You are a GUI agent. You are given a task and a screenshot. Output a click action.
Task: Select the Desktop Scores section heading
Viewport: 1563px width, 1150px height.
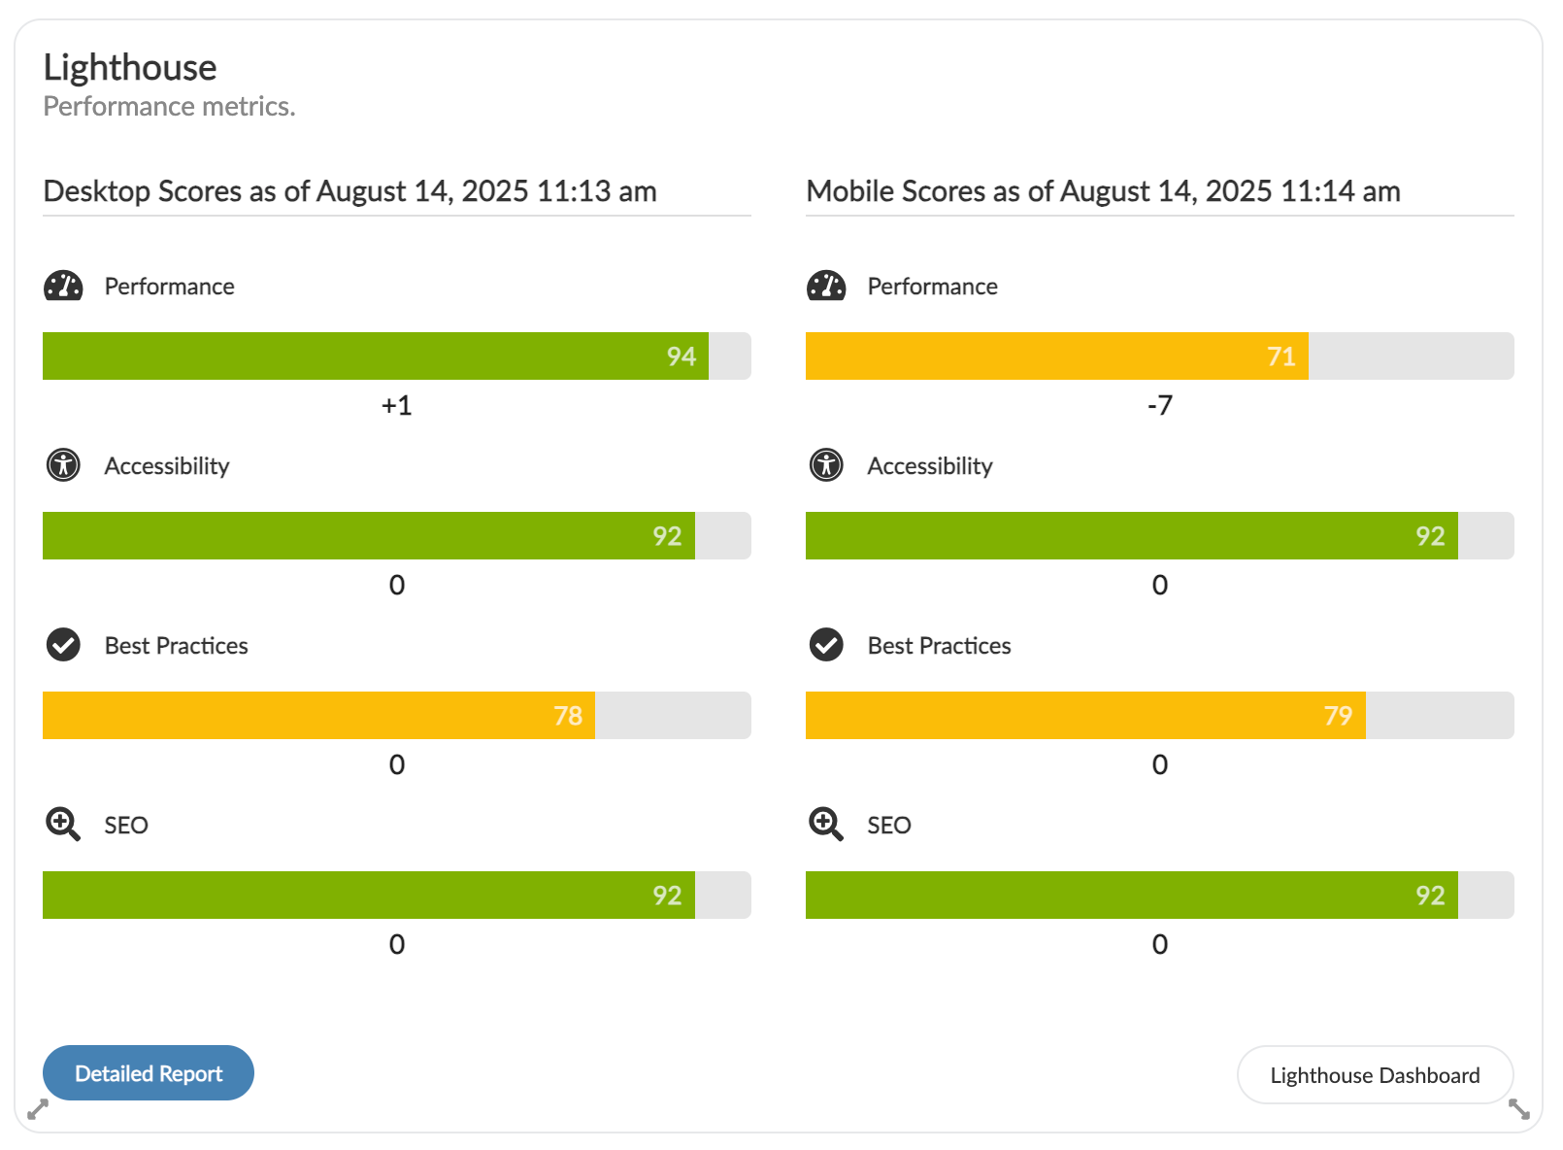(349, 191)
